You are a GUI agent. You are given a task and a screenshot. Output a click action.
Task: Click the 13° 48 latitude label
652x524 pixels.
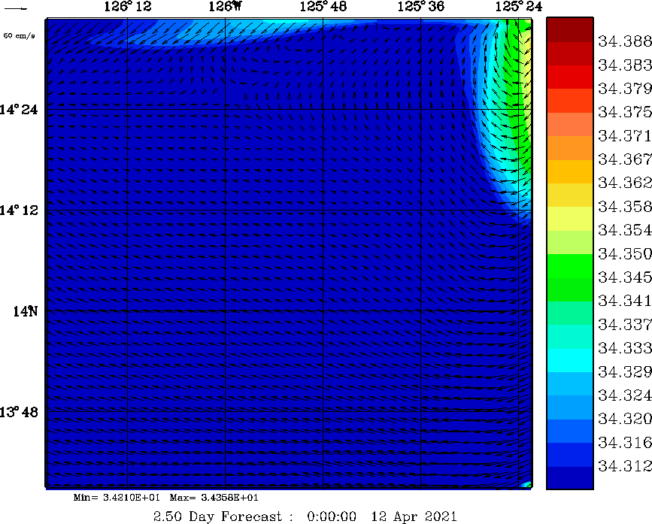19,412
